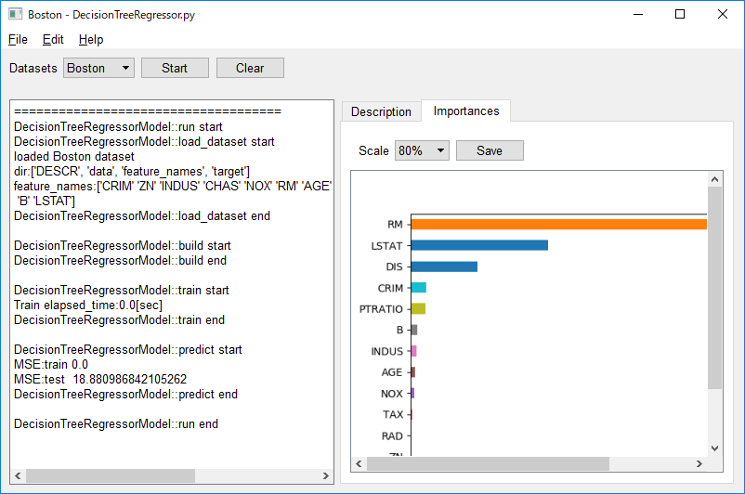
Task: Click the chart's scroll up arrow
Action: click(x=714, y=179)
